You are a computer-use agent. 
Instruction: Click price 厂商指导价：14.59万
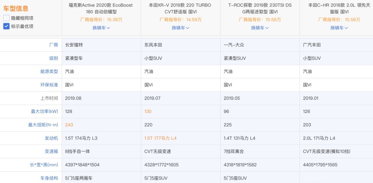coord(180,20)
